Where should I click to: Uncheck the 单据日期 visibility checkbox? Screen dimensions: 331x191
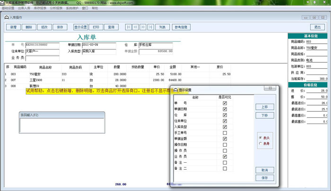click(225, 108)
